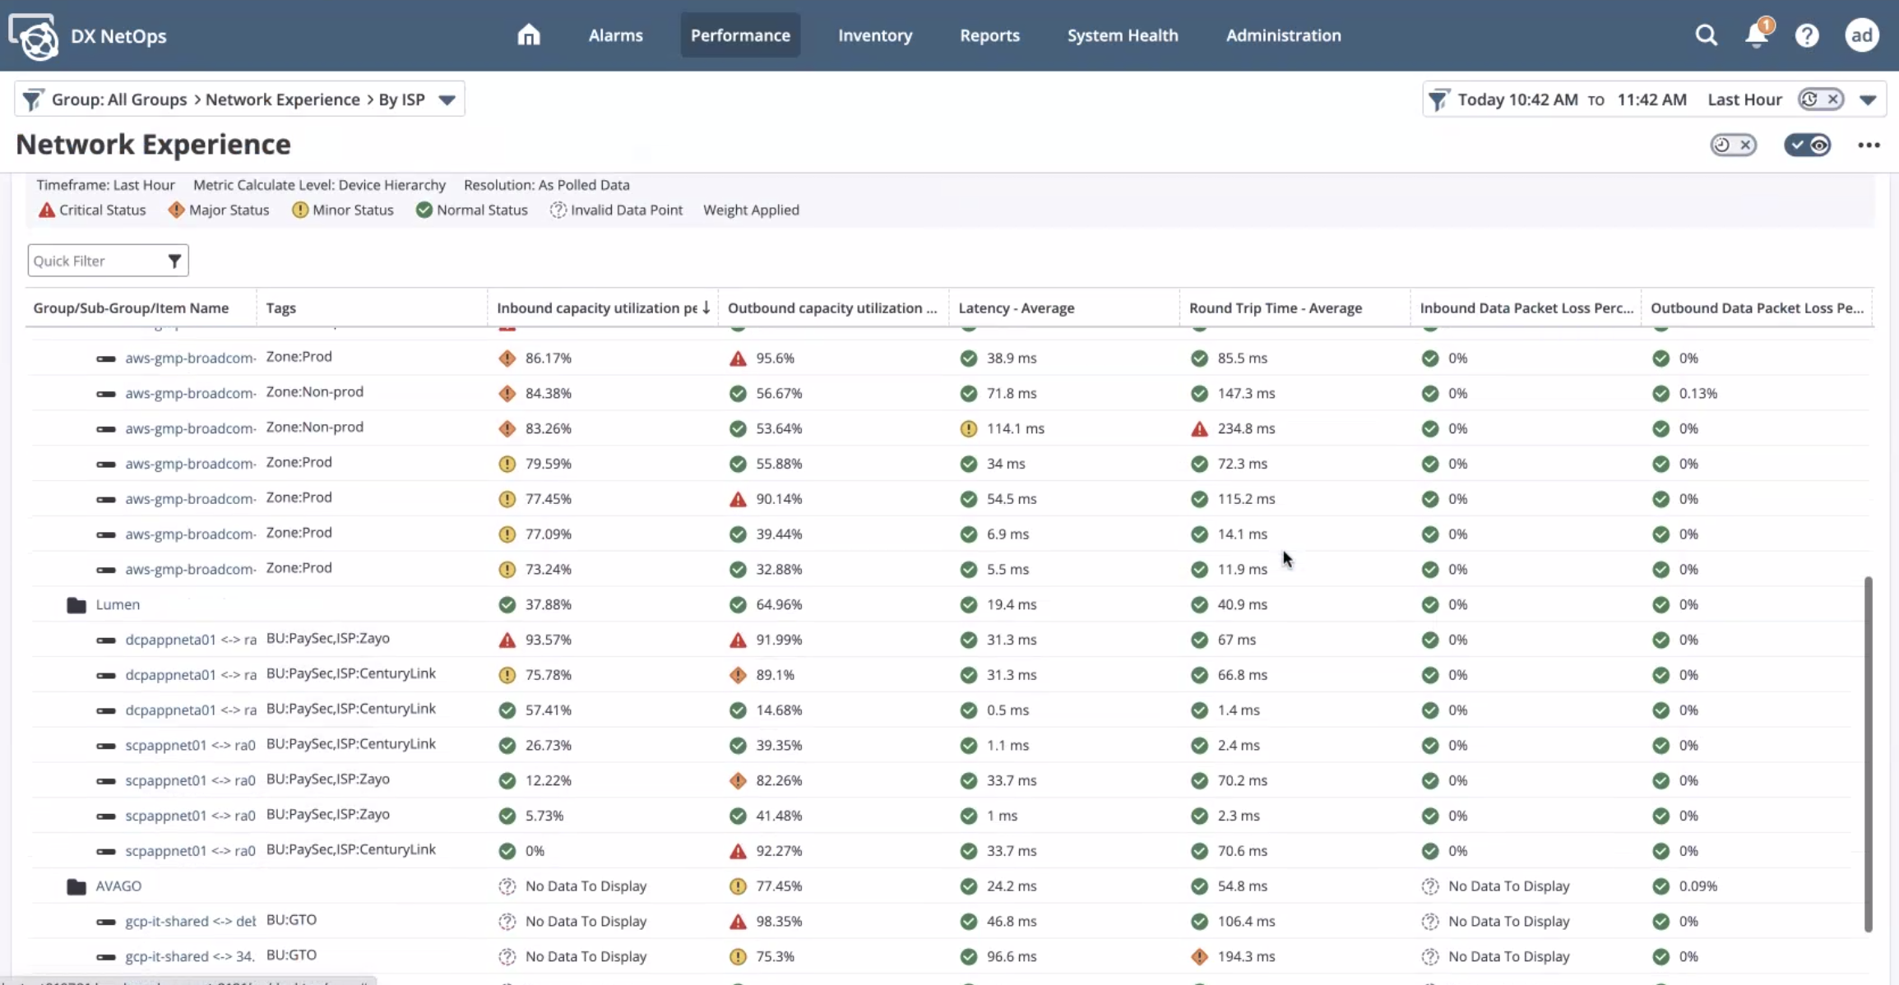Open the 'ad' user avatar menu
The width and height of the screenshot is (1899, 985).
click(1861, 35)
